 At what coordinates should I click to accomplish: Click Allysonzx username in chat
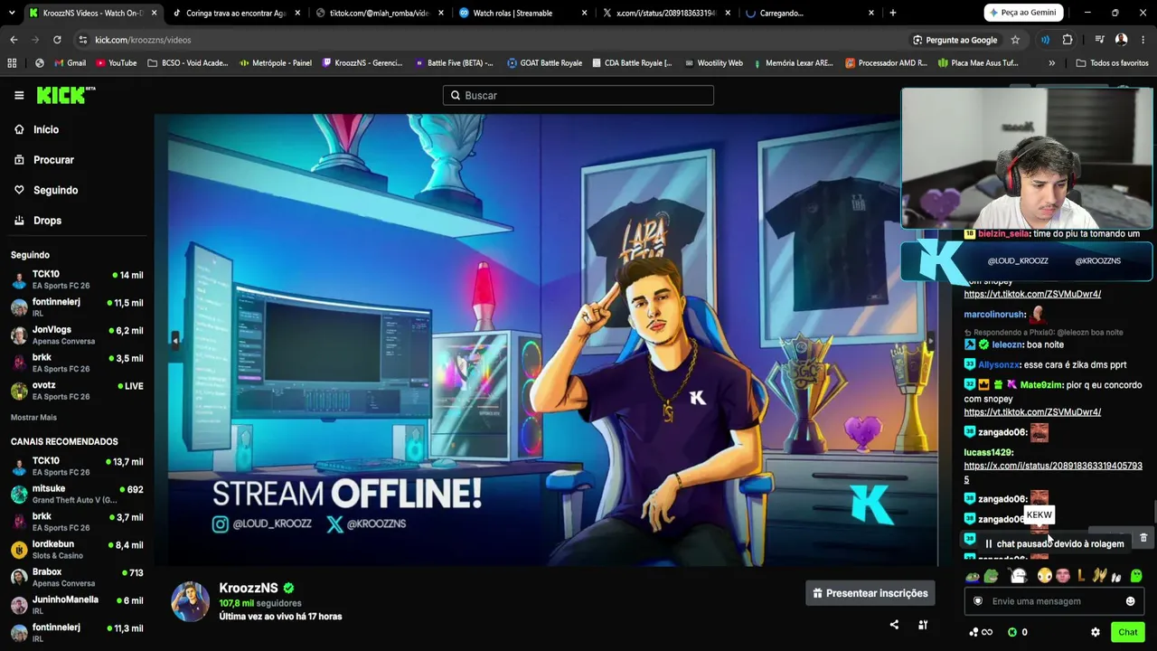click(998, 364)
